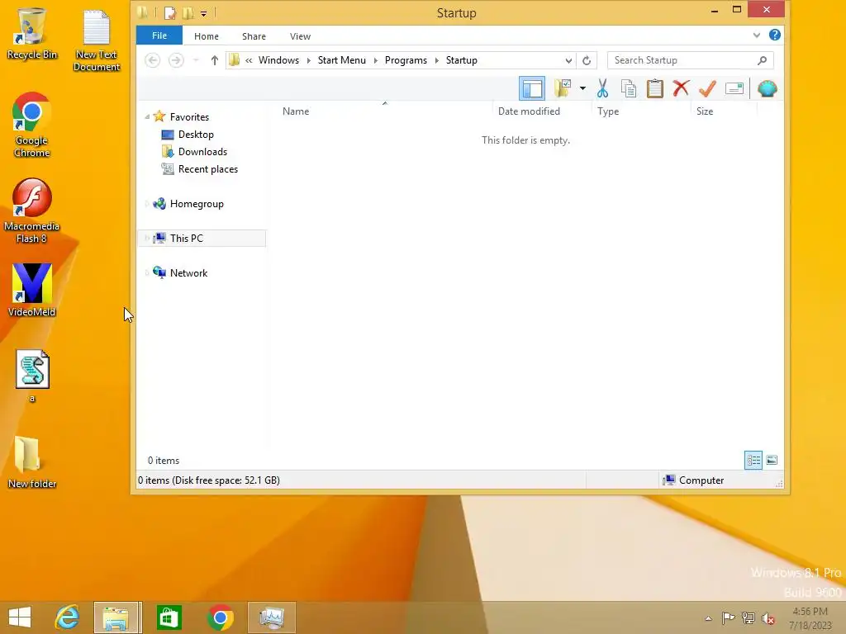This screenshot has width=846, height=634.
Task: Click Programs in address breadcrumb
Action: 406,60
